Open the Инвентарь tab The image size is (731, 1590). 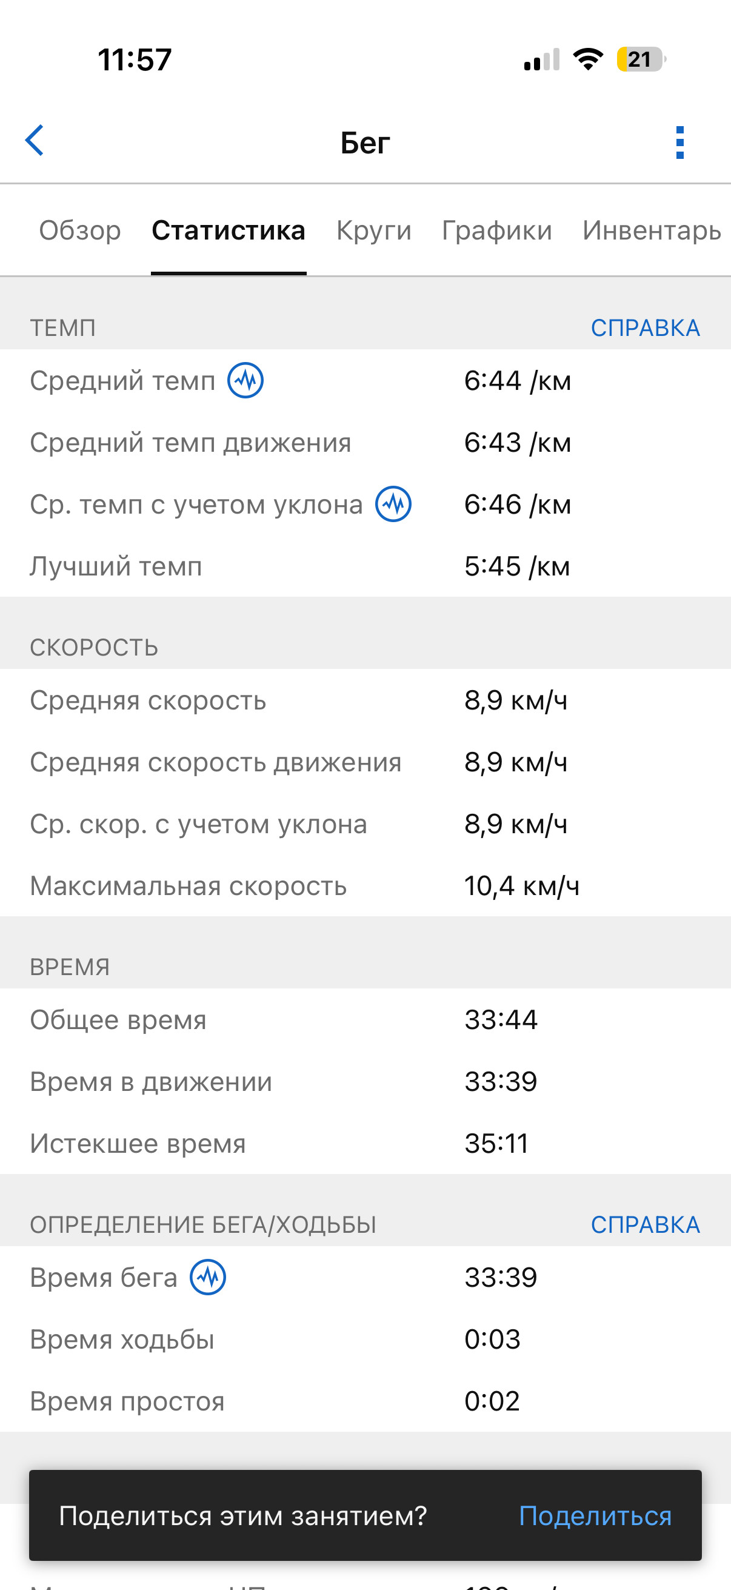pyautogui.click(x=652, y=230)
